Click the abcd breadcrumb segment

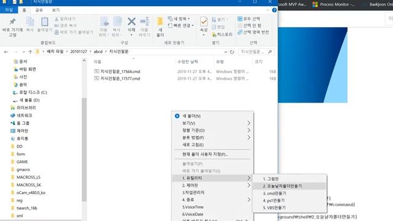pyautogui.click(x=98, y=52)
